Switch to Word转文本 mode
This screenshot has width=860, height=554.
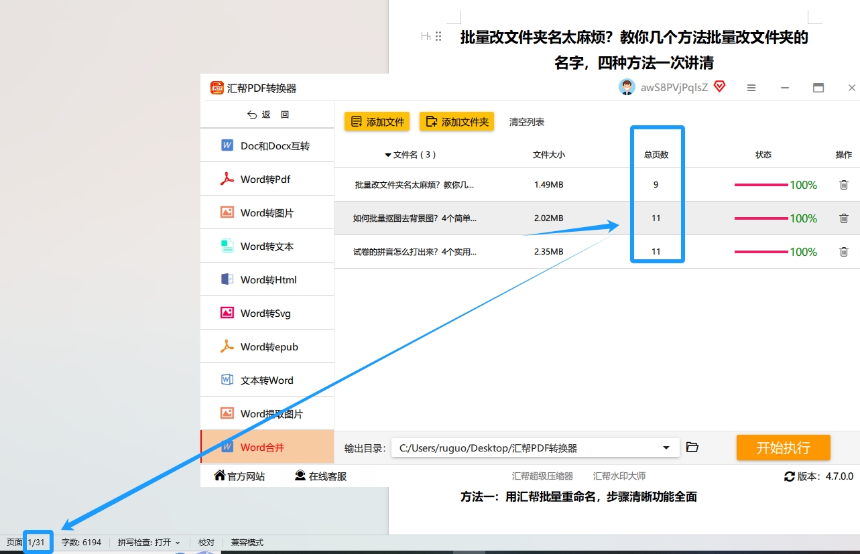point(267,246)
